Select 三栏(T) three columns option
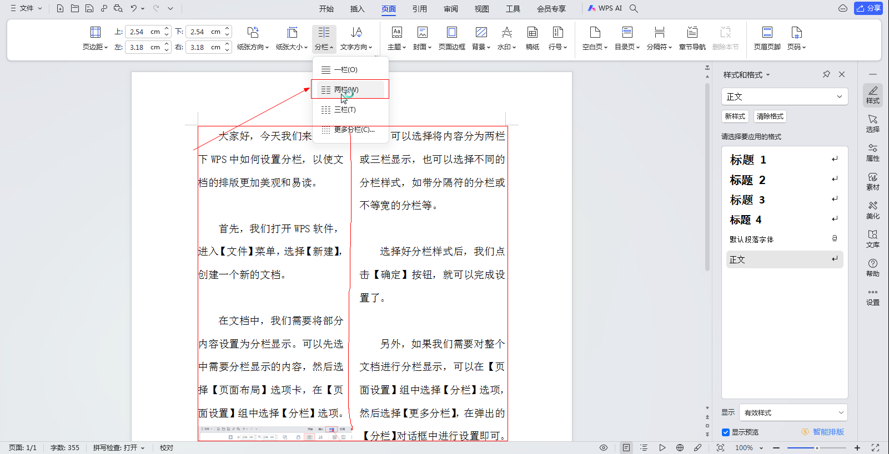Viewport: 889px width, 454px height. point(350,109)
